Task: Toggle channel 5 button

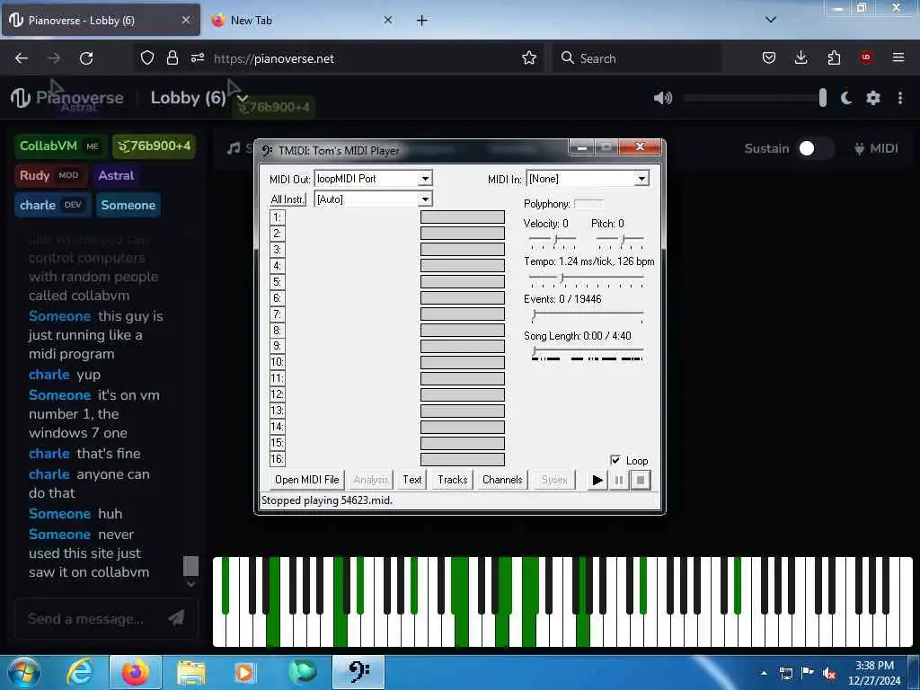Action: click(277, 281)
